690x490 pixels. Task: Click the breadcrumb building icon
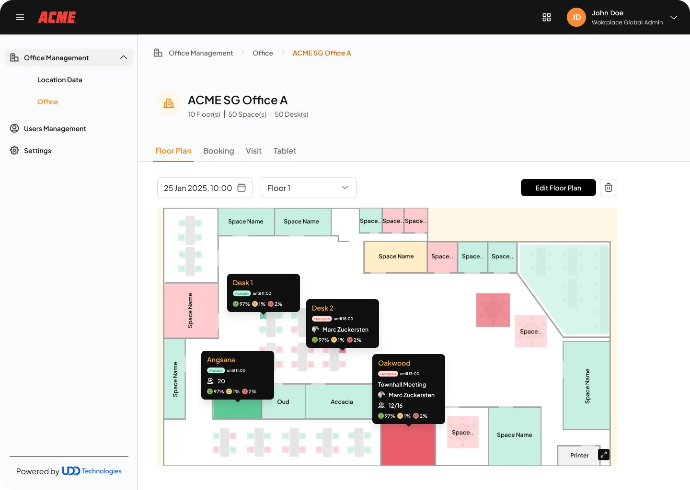158,53
